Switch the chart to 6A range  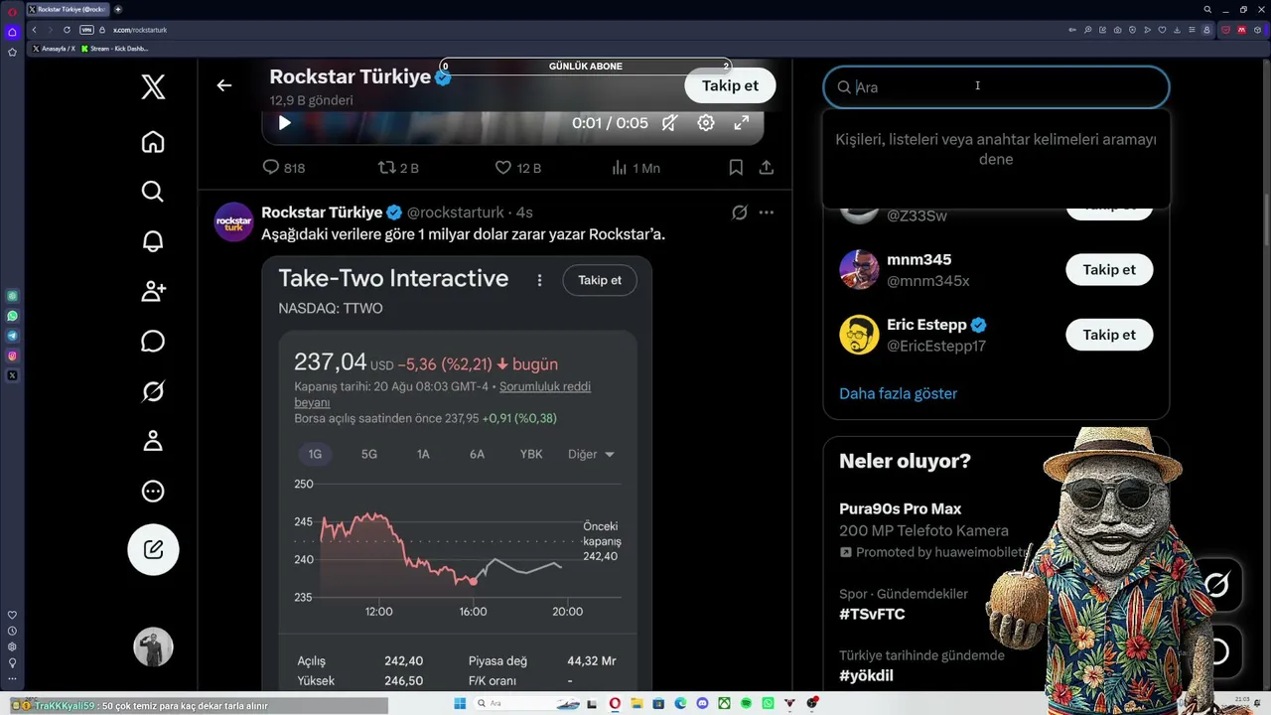click(x=477, y=454)
